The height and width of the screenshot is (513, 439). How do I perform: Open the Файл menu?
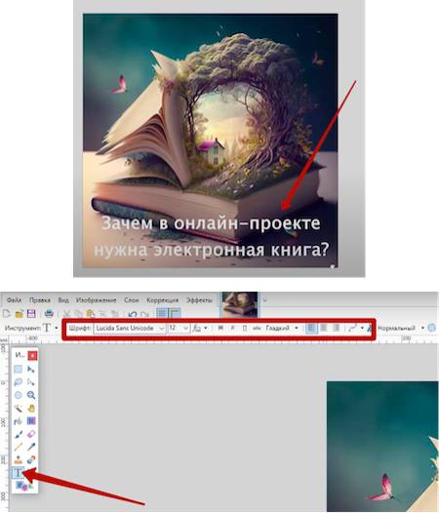[x=14, y=300]
